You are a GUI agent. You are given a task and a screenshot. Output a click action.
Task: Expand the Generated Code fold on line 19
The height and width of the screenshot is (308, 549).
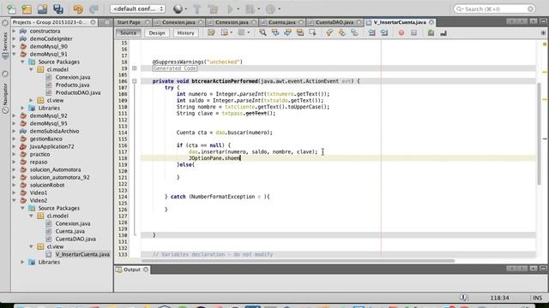point(134,68)
